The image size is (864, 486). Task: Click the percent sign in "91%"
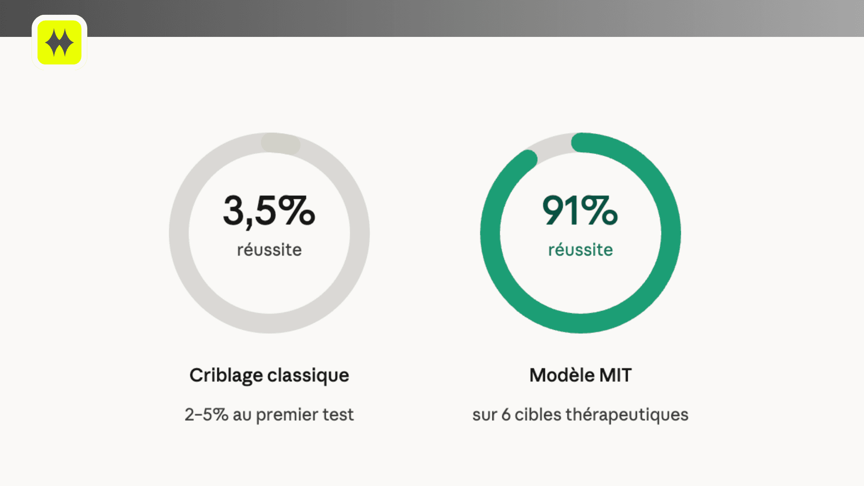599,210
